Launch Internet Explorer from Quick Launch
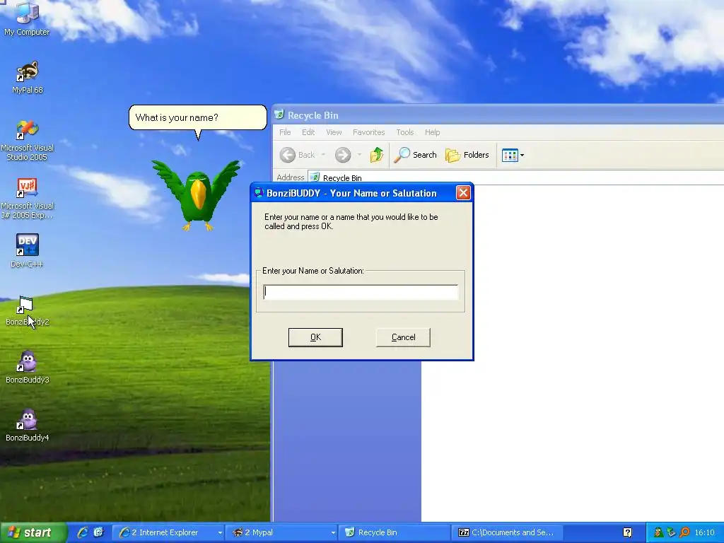The height and width of the screenshot is (543, 724). point(83,532)
